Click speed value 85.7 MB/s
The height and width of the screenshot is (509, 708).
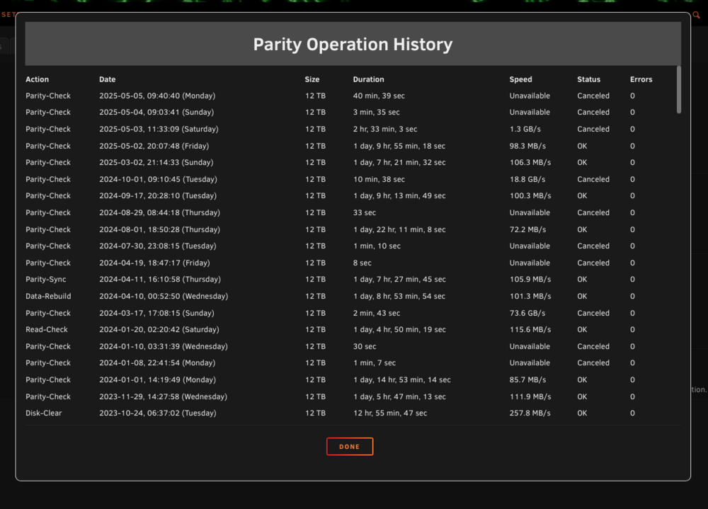coord(527,380)
